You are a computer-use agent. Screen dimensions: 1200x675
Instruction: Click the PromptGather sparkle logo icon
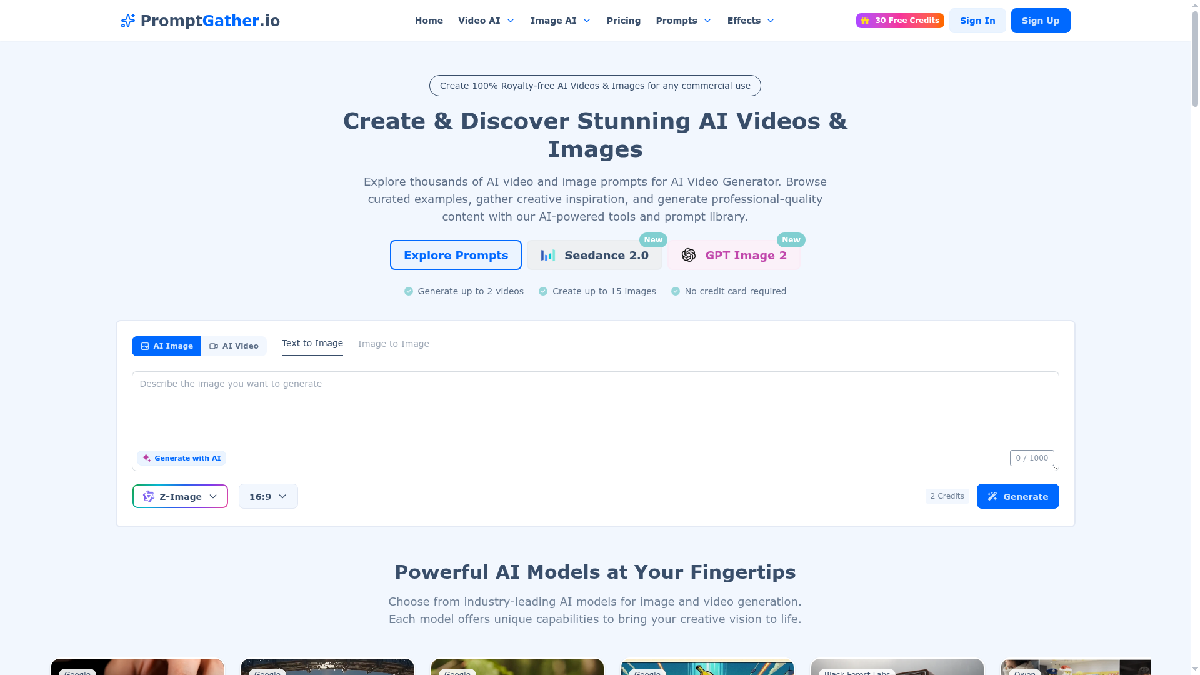pyautogui.click(x=127, y=21)
